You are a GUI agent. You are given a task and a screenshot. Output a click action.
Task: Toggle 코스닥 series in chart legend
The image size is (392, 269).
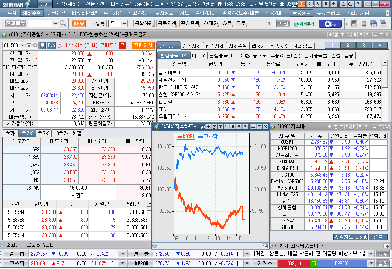pos(208,137)
